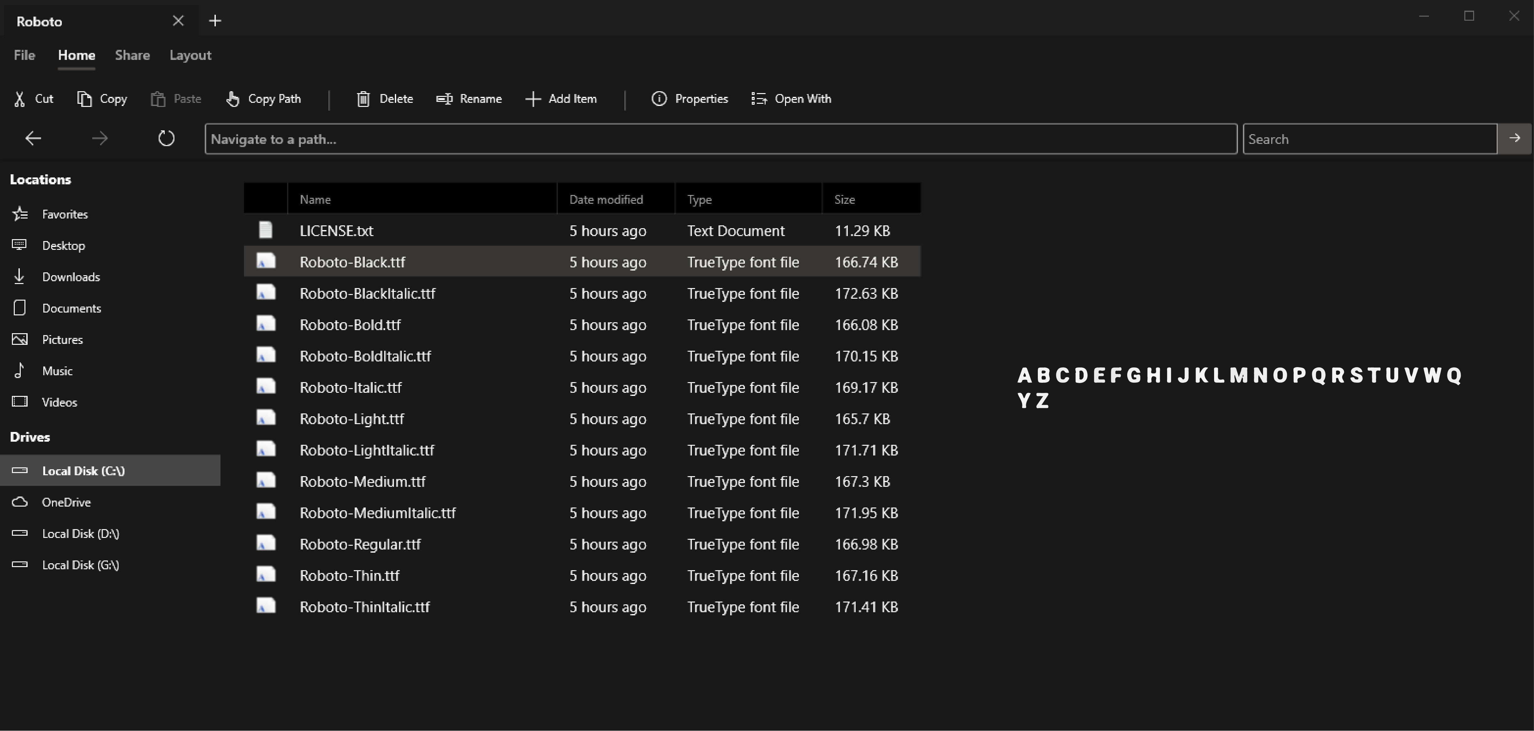Collapse the Drives section
Screen dimensions: 1534x731
pyautogui.click(x=30, y=436)
